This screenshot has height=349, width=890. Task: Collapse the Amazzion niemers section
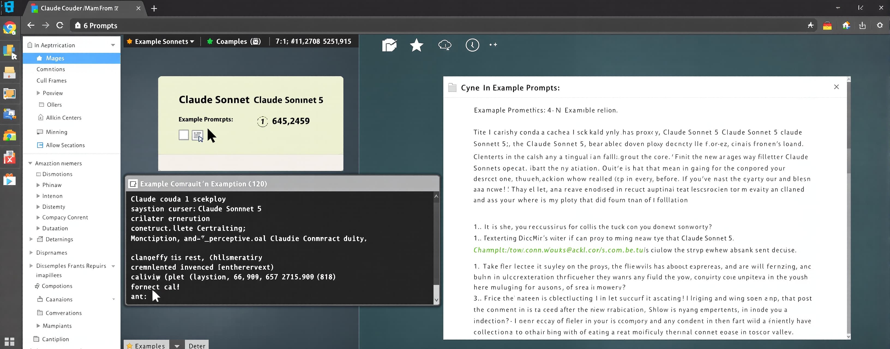pyautogui.click(x=30, y=163)
